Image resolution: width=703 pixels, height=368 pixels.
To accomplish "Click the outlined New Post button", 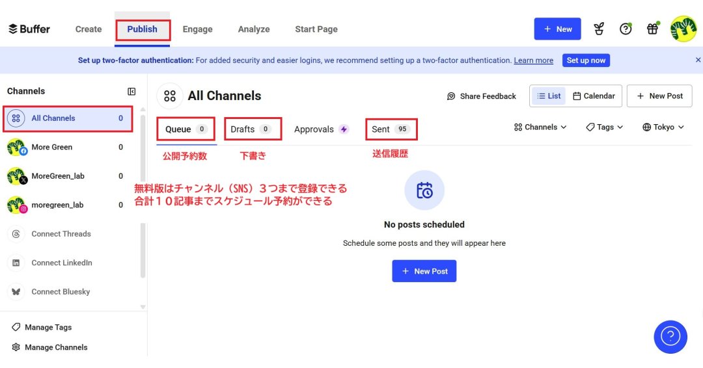I will [659, 96].
